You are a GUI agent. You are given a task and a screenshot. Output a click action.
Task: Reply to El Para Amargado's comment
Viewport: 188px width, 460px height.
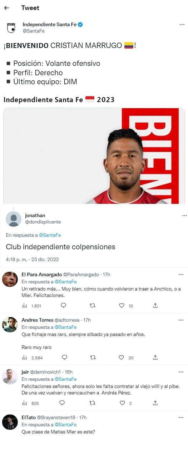coord(63,306)
